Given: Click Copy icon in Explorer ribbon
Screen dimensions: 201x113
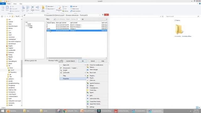Looking at the screenshot, I should click(3, 8).
